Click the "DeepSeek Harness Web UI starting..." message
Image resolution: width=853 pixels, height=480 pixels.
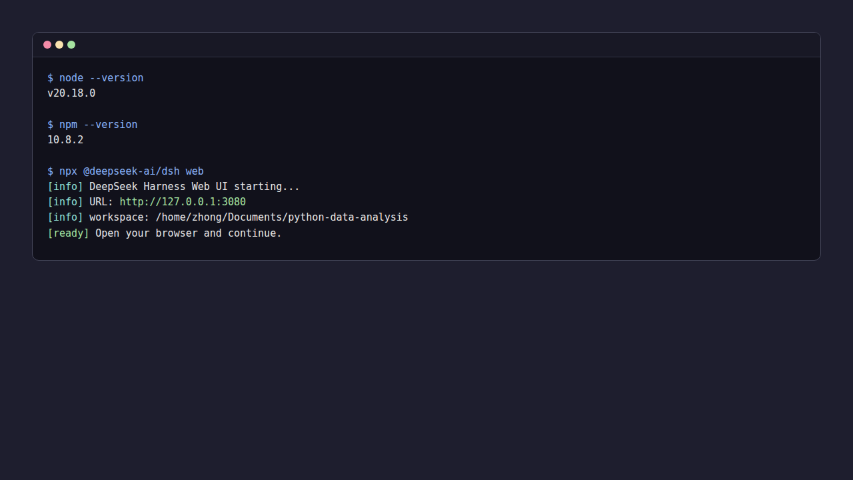click(x=195, y=187)
